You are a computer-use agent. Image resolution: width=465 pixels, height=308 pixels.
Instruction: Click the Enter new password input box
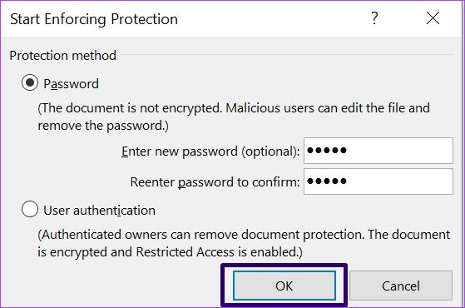pyautogui.click(x=378, y=151)
